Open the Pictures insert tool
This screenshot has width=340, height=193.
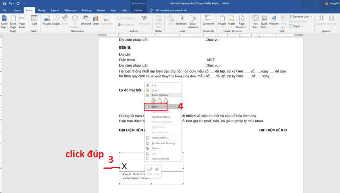click(x=47, y=20)
